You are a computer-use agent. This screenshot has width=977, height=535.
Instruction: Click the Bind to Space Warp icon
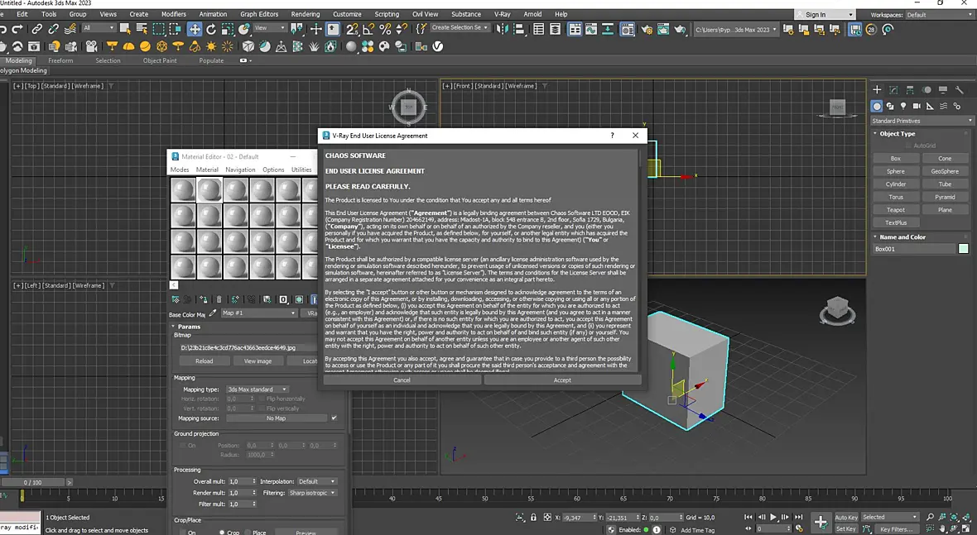coord(70,29)
